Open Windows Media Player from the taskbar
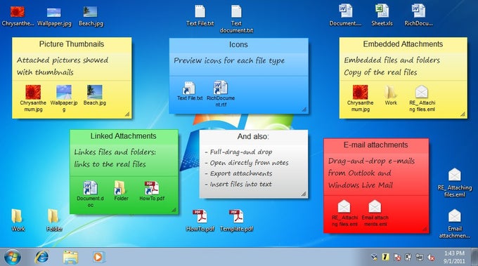The height and width of the screenshot is (266, 478). tap(98, 257)
